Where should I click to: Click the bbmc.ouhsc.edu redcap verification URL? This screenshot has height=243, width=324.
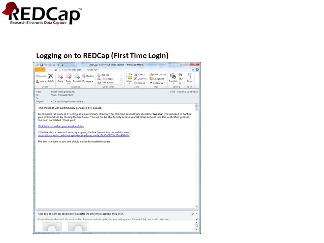tap(84, 136)
